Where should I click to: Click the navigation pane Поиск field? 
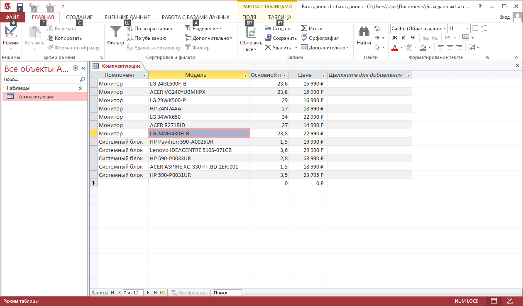click(41, 79)
